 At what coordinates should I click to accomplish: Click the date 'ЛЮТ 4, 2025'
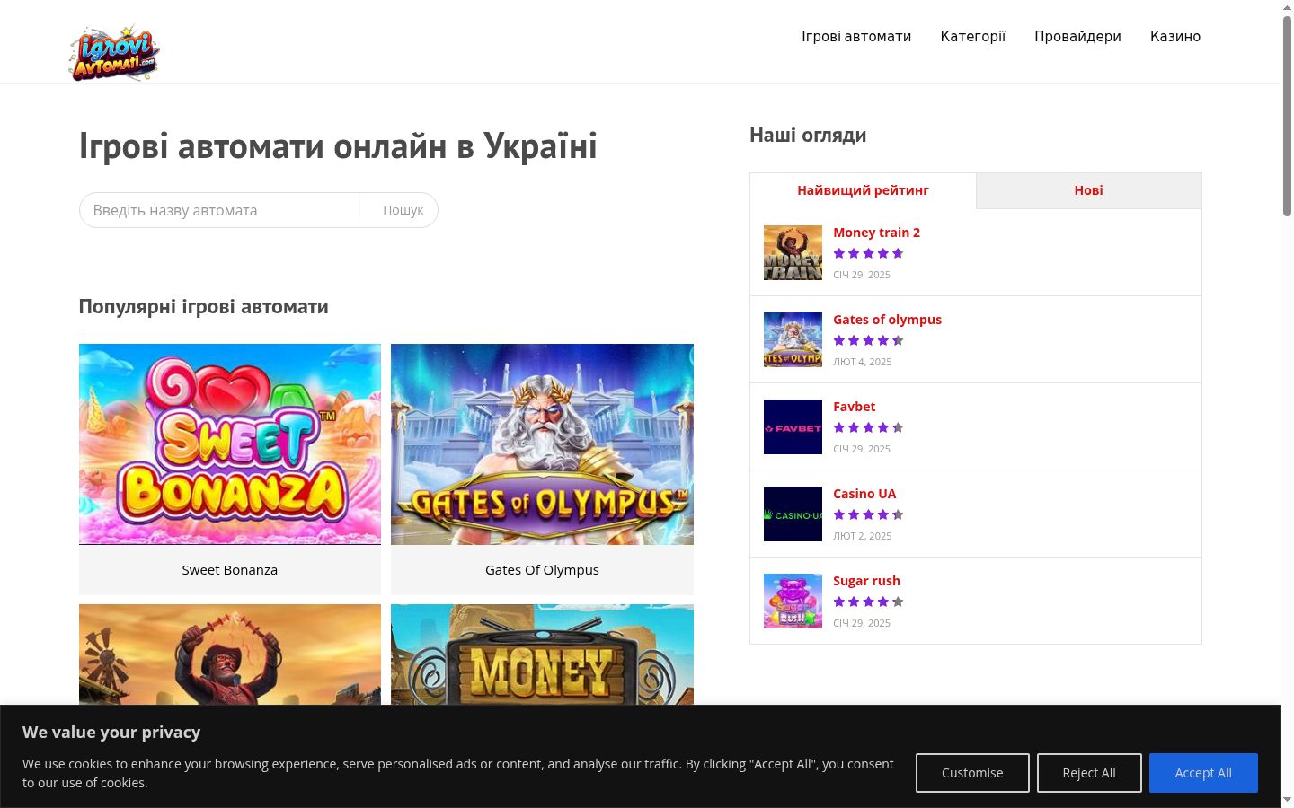(x=863, y=362)
